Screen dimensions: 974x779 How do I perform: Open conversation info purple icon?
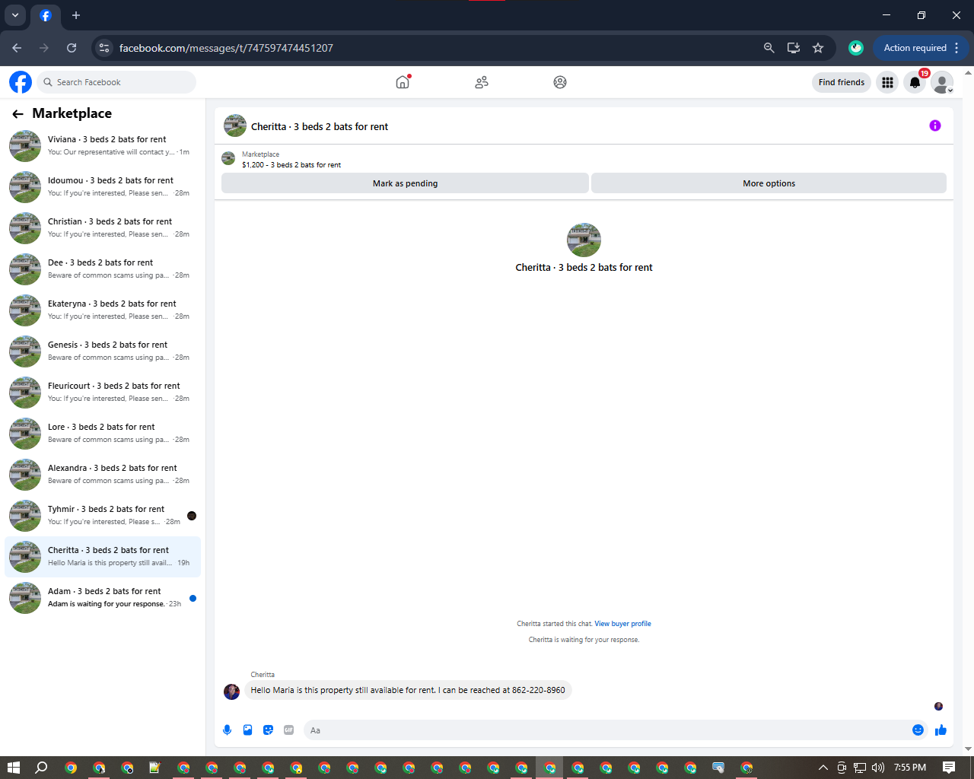pyautogui.click(x=935, y=126)
